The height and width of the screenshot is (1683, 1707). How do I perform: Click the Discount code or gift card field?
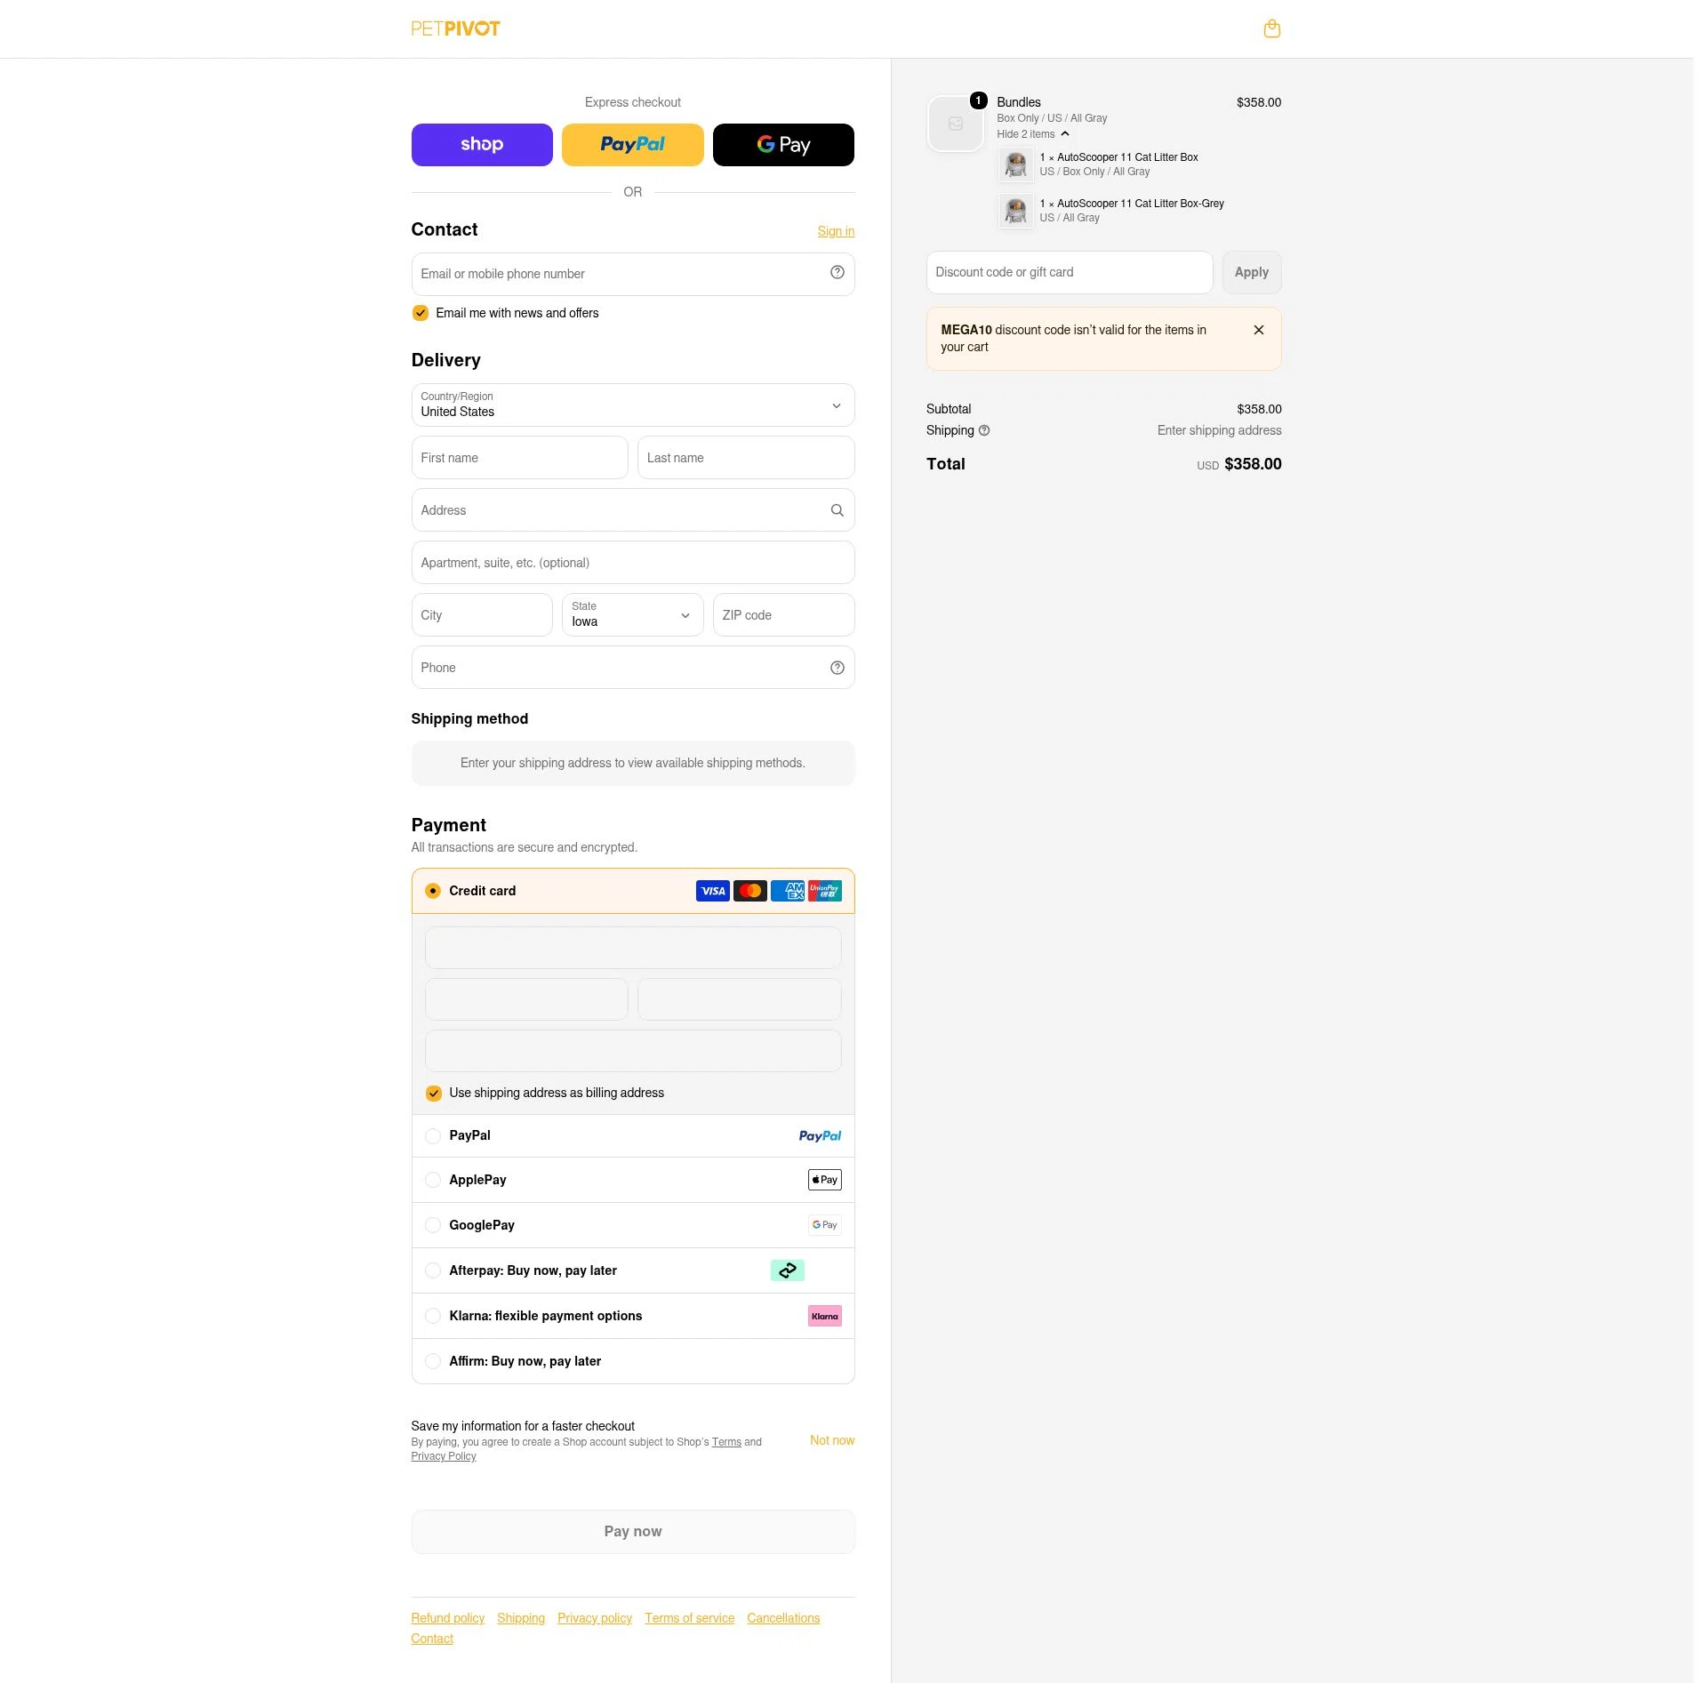pyautogui.click(x=1070, y=273)
